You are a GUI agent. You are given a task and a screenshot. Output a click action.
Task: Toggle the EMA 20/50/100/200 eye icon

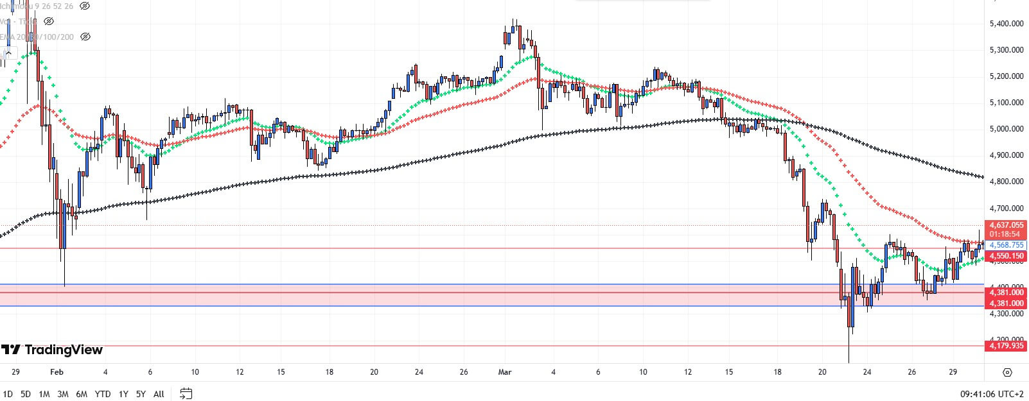click(85, 37)
